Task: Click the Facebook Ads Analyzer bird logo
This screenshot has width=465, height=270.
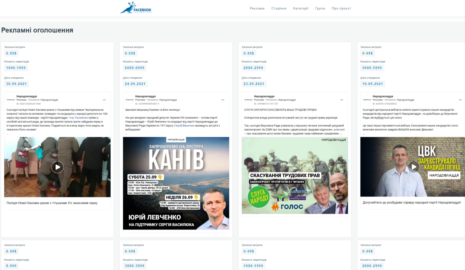Action: (x=136, y=8)
